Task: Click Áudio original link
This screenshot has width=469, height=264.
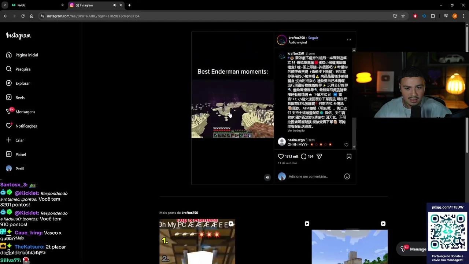Action: point(298,43)
